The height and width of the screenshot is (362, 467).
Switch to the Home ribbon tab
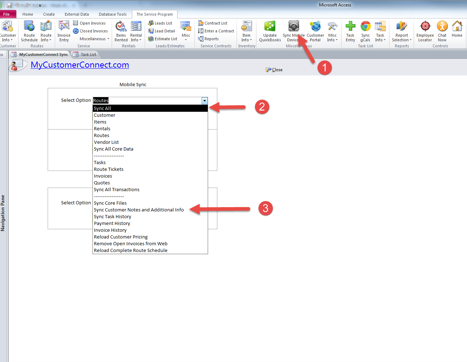28,14
